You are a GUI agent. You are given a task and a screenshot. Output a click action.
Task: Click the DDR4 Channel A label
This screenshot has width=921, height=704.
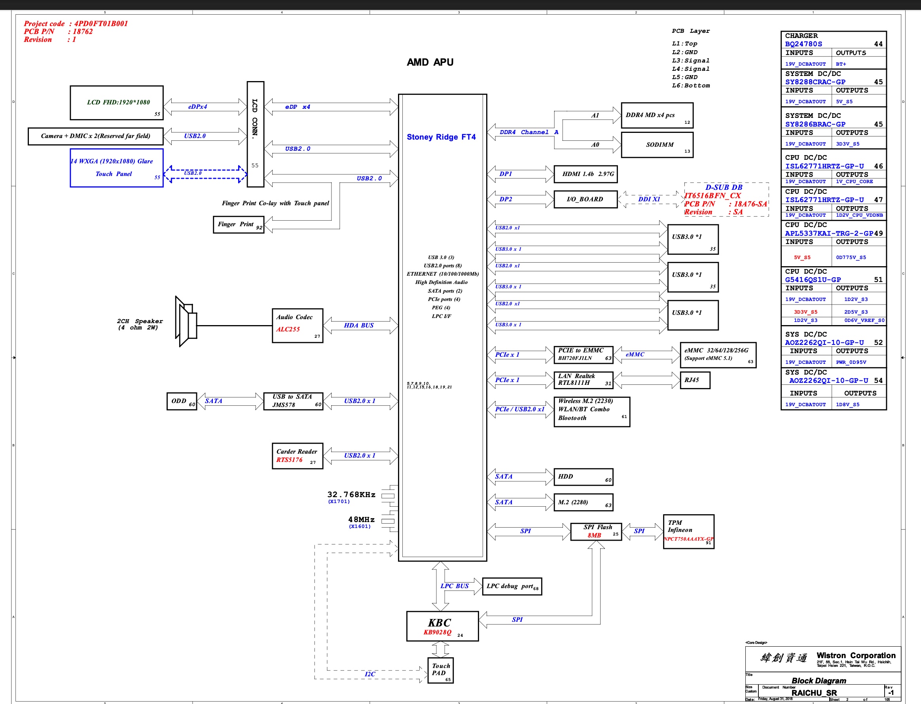529,132
